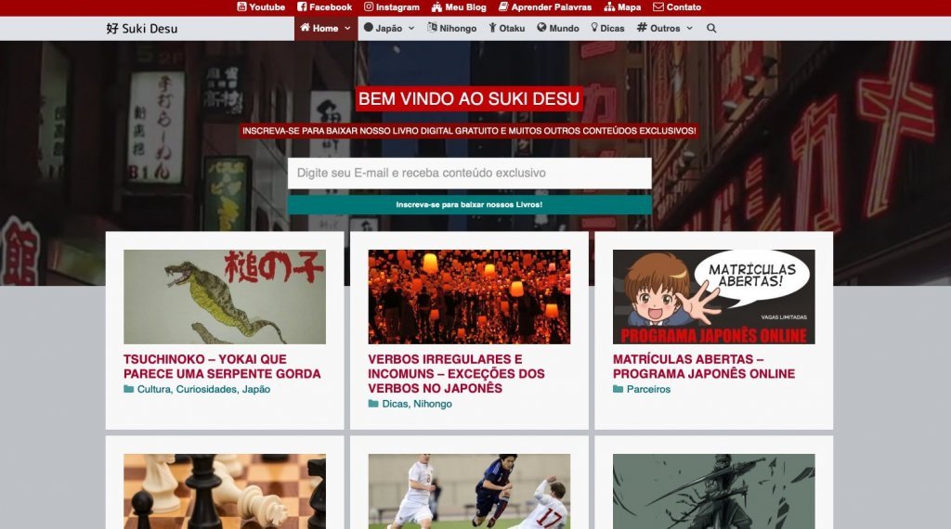Open Contato envelope icon
Image resolution: width=951 pixels, height=529 pixels.
click(x=658, y=7)
